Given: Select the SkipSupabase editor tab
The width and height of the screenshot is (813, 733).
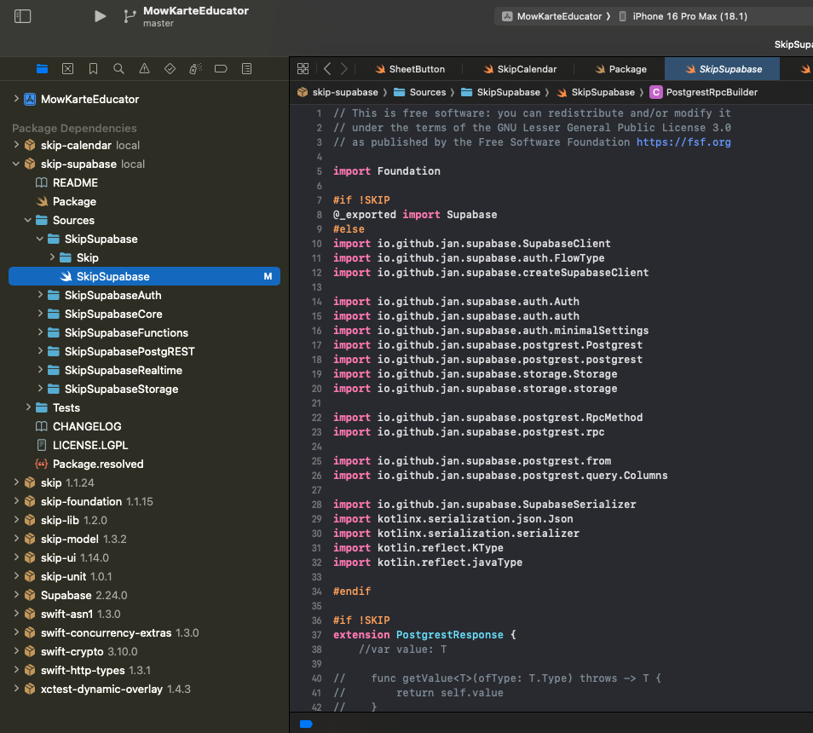Looking at the screenshot, I should (723, 69).
